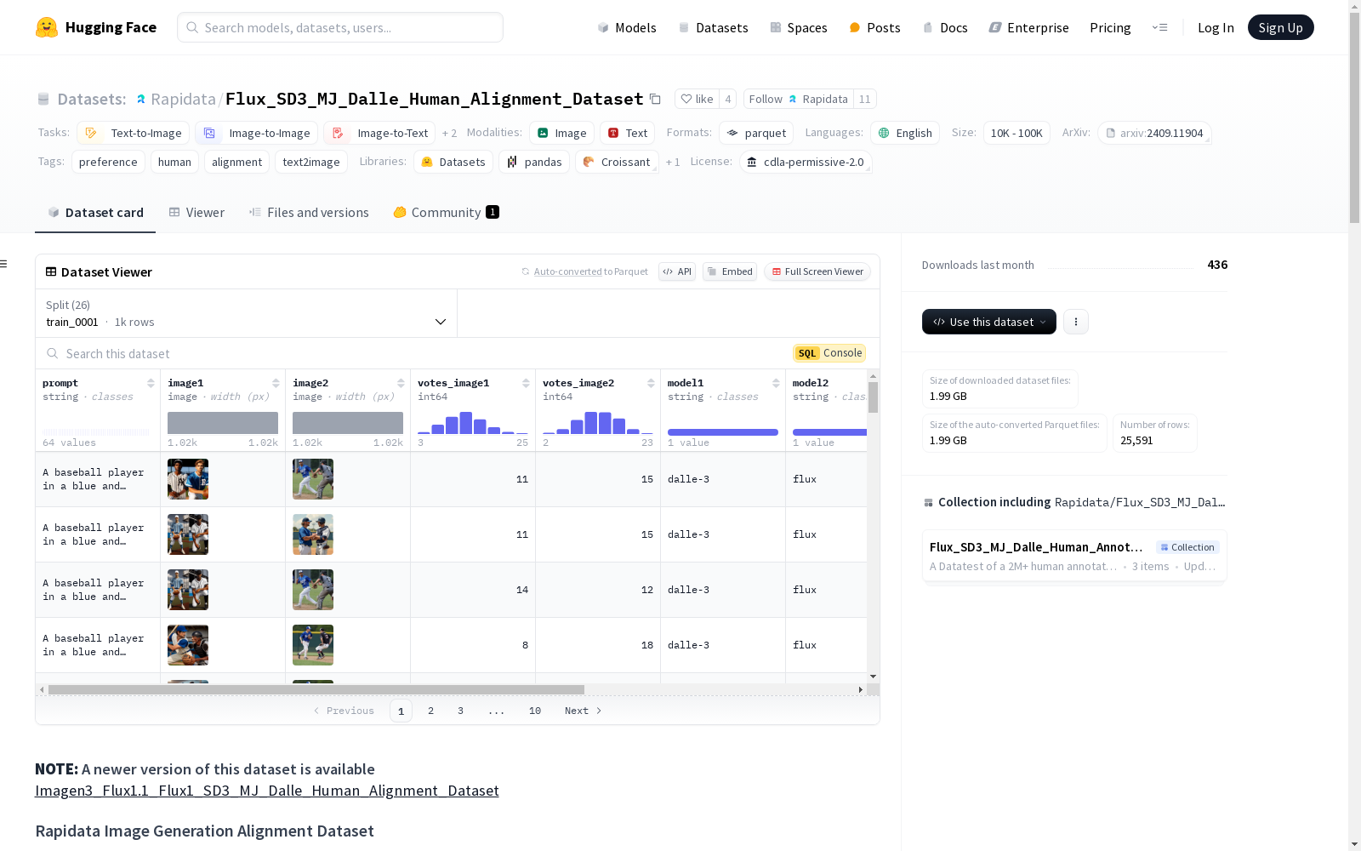Open the newer Imagen3 dataset link
This screenshot has height=851, width=1361.
click(267, 791)
